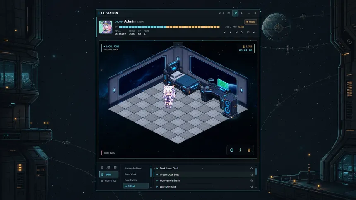
Task: Toggle the STUDY mode button
Action: click(251, 22)
